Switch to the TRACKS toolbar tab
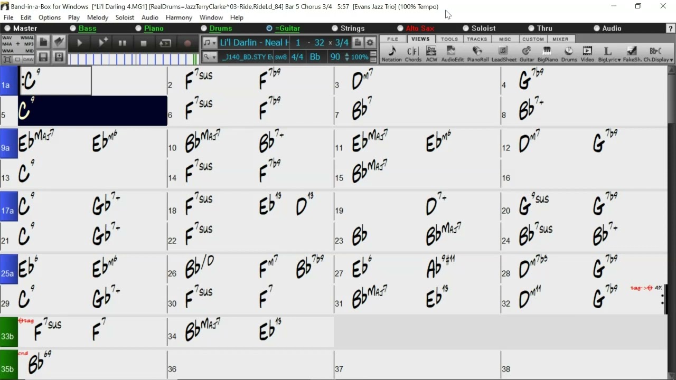The image size is (676, 380). [x=477, y=39]
